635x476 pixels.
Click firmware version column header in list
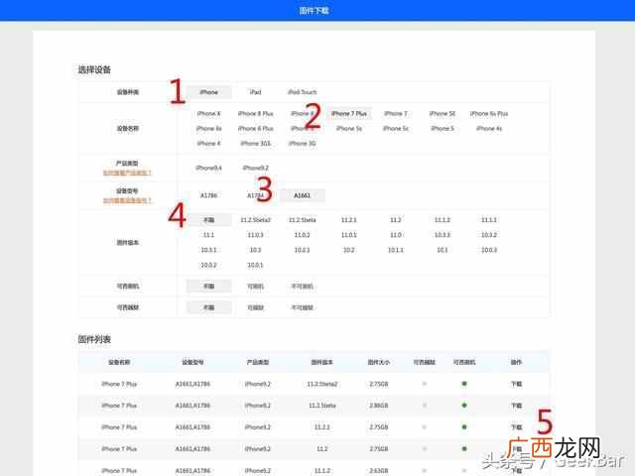[321, 362]
